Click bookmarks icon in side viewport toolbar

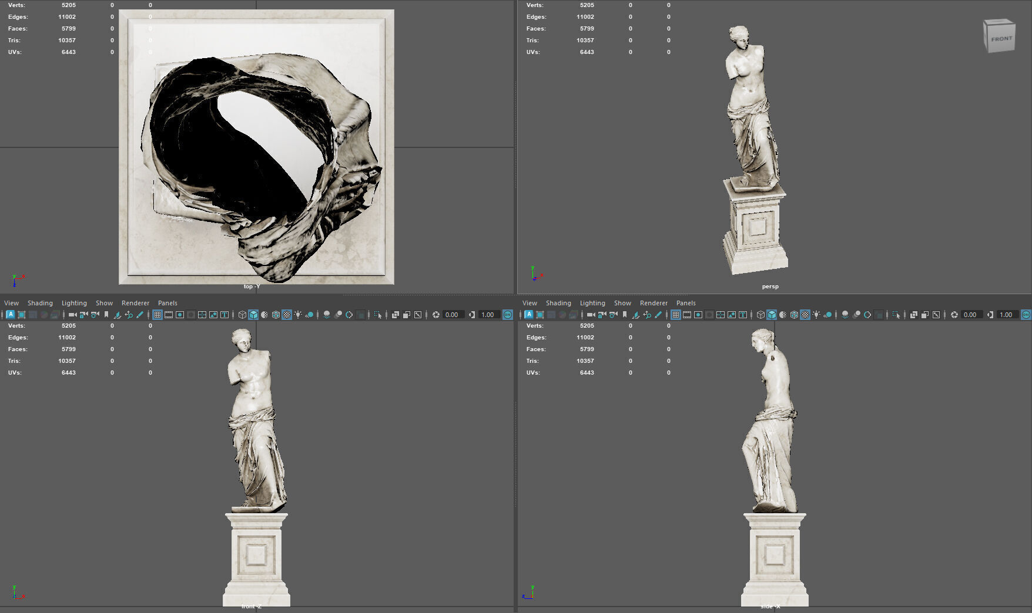[625, 315]
